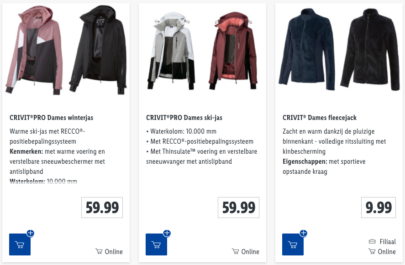Open the white and grey ski jacket image

pyautogui.click(x=171, y=50)
